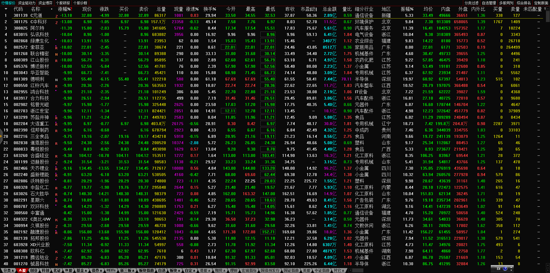Expand the 分类 tab menu
This screenshot has height=273, width=550.
[9, 270]
